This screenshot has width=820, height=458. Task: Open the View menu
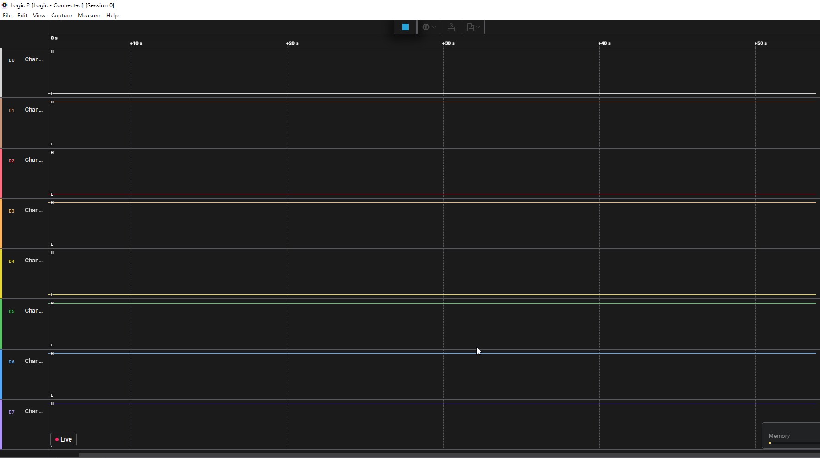coord(39,16)
